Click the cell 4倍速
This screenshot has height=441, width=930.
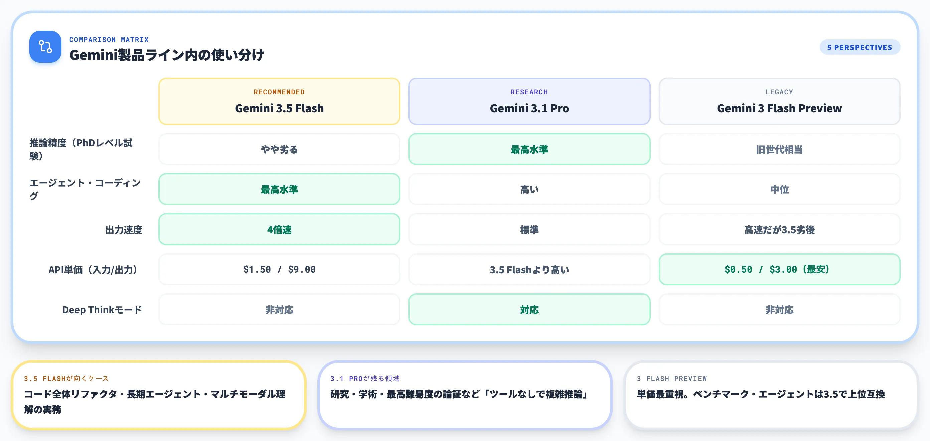click(x=279, y=229)
